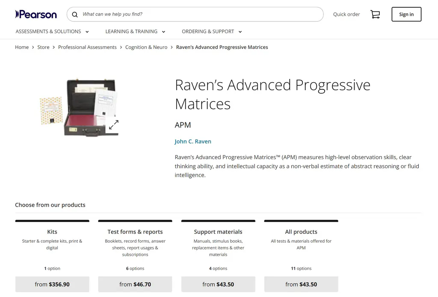This screenshot has width=438, height=297.
Task: Click the John C. Raven author link
Action: (x=192, y=141)
